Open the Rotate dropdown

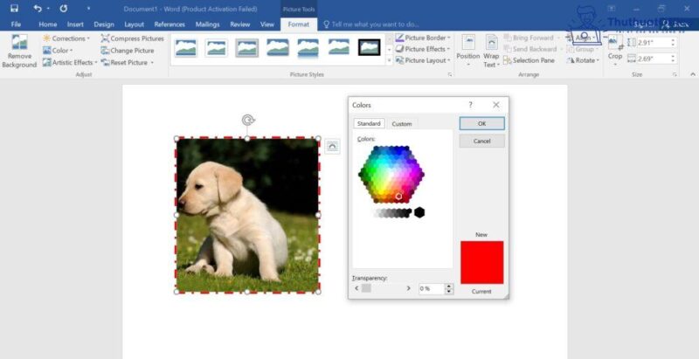coord(583,60)
